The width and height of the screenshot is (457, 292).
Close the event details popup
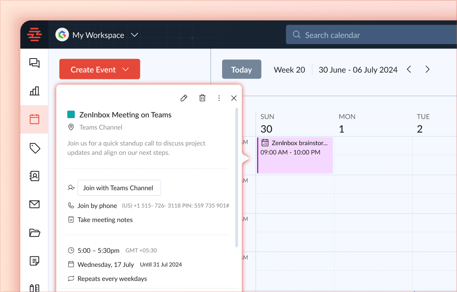(x=234, y=98)
